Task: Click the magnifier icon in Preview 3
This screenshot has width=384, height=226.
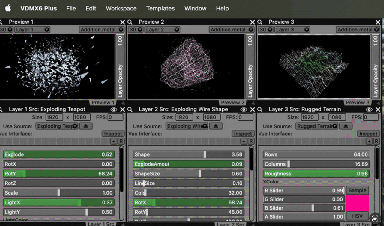Action: tap(260, 22)
